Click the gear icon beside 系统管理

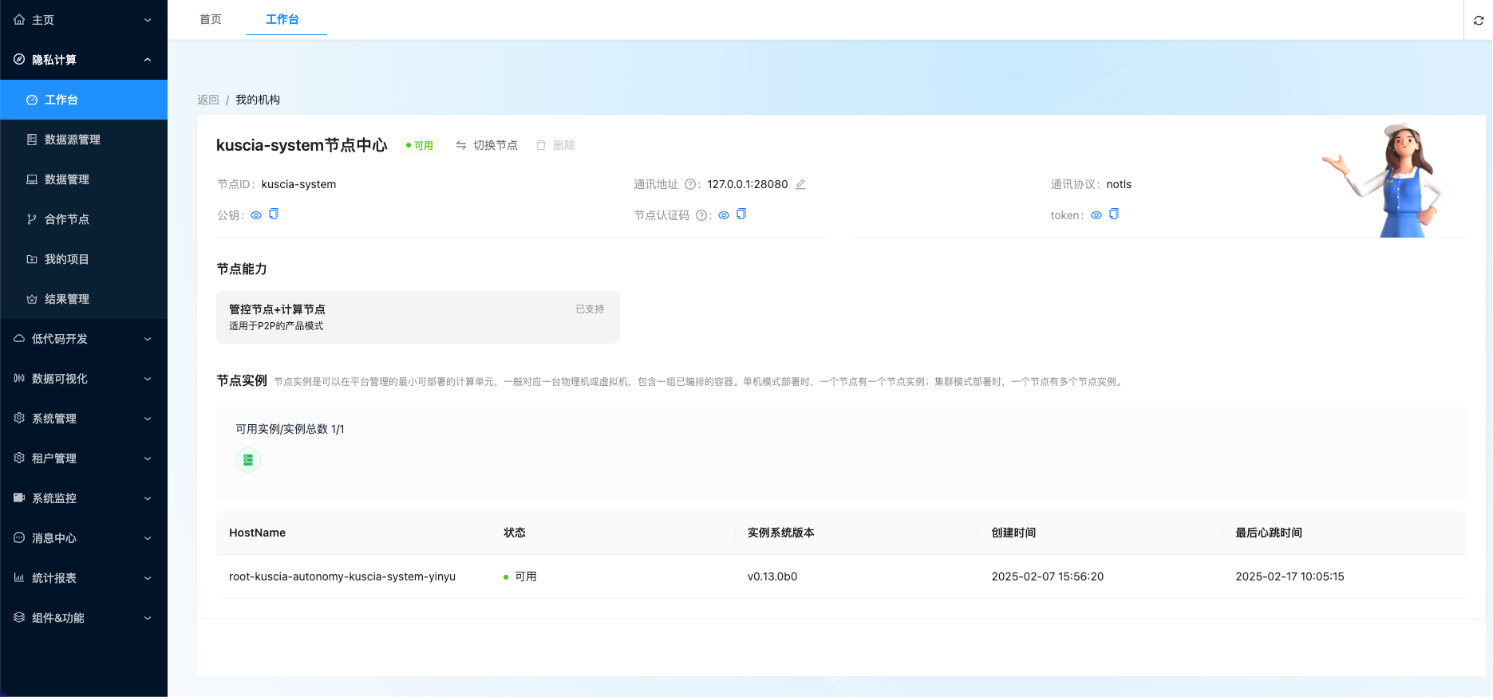(19, 418)
